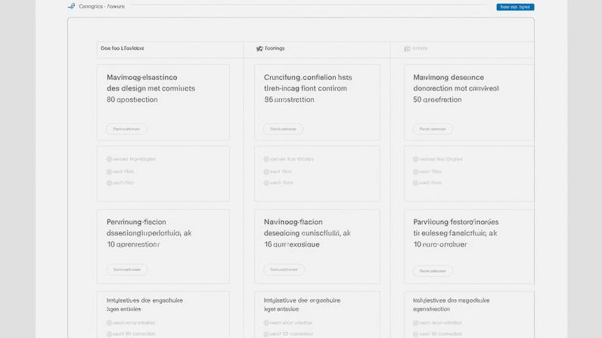Select the Foorings column header
Screen dimensions: 602x338
pyautogui.click(x=275, y=48)
